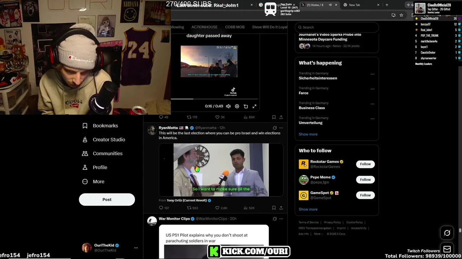Switch to AC7IONHOUSE timeline tab

204,27
